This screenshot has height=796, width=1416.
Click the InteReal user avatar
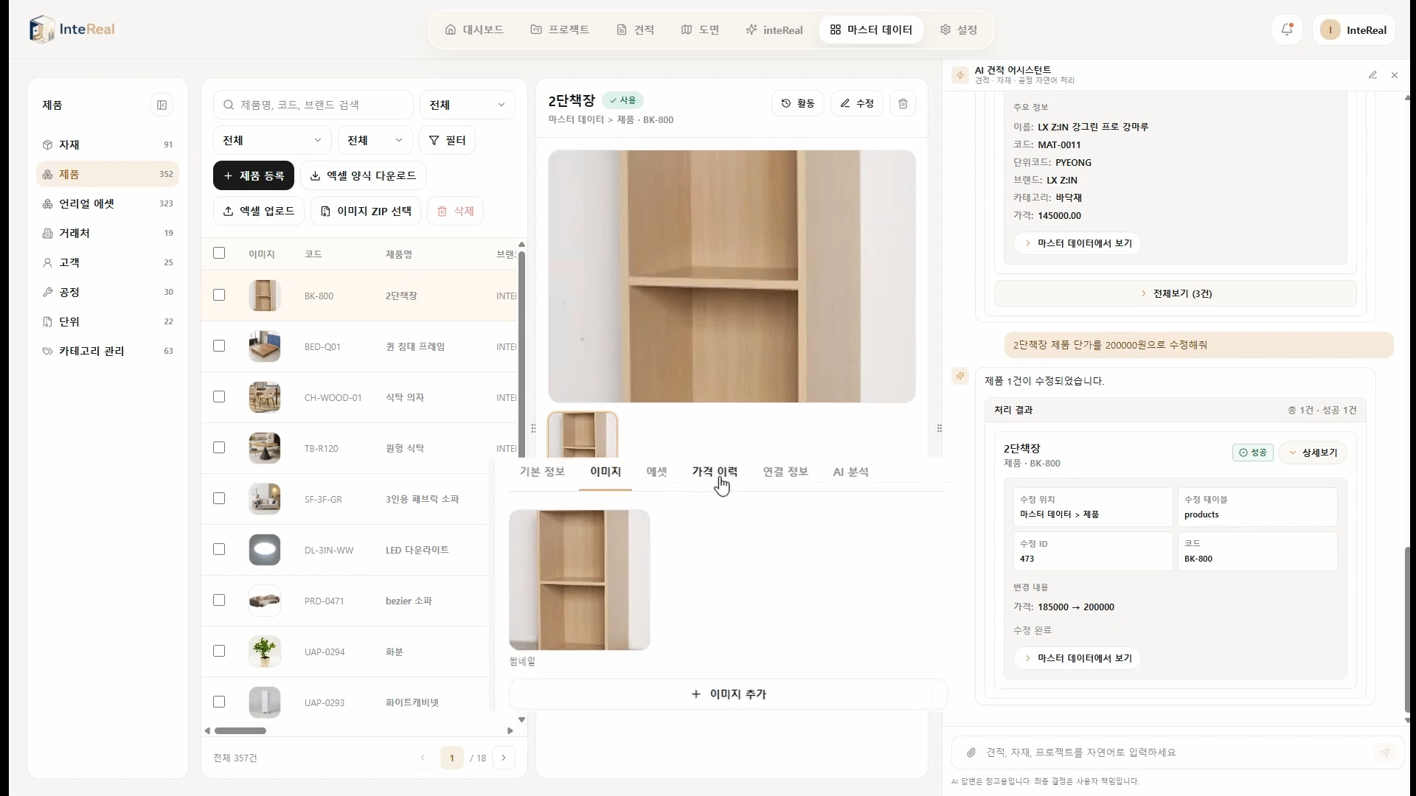tap(1330, 29)
